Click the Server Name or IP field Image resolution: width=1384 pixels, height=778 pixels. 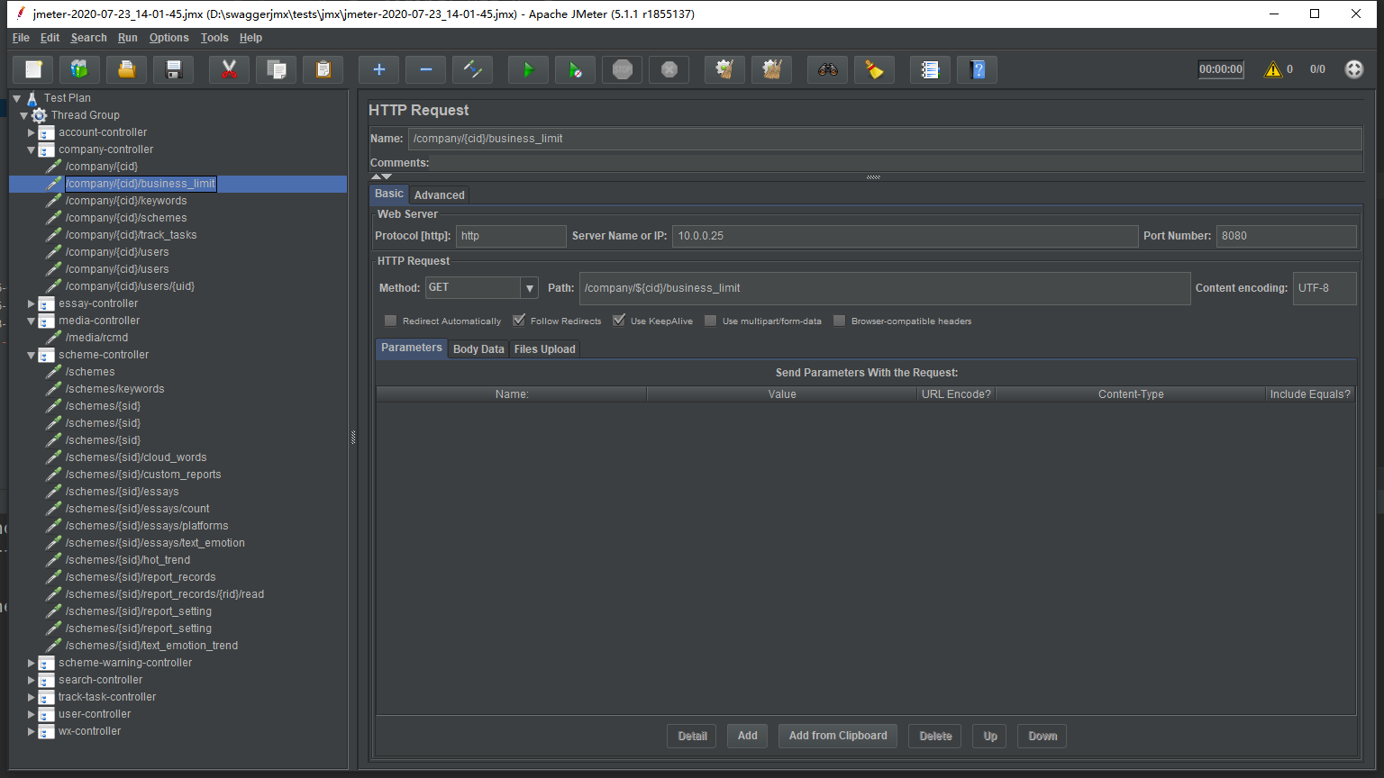click(x=905, y=236)
